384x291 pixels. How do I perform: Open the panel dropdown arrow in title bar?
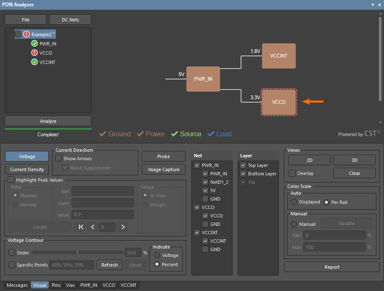(373, 5)
